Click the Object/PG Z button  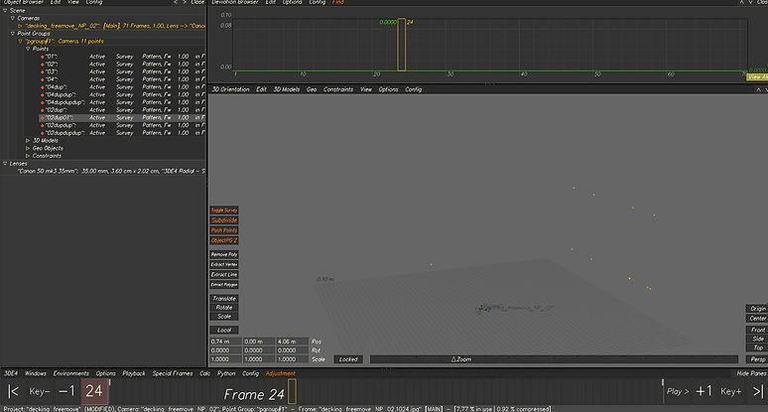coord(224,240)
